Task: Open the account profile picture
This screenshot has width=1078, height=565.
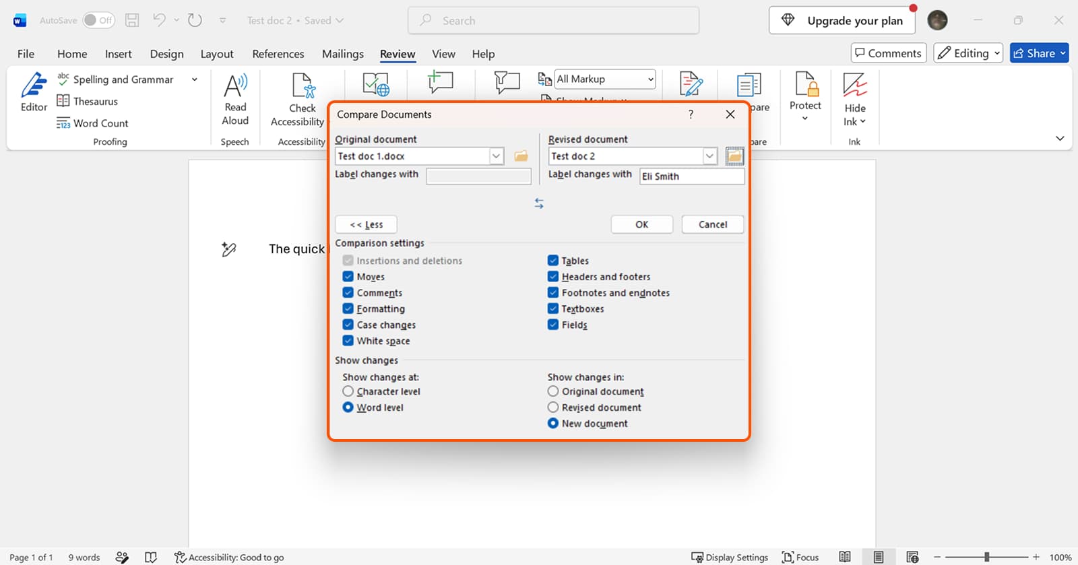Action: pos(937,20)
